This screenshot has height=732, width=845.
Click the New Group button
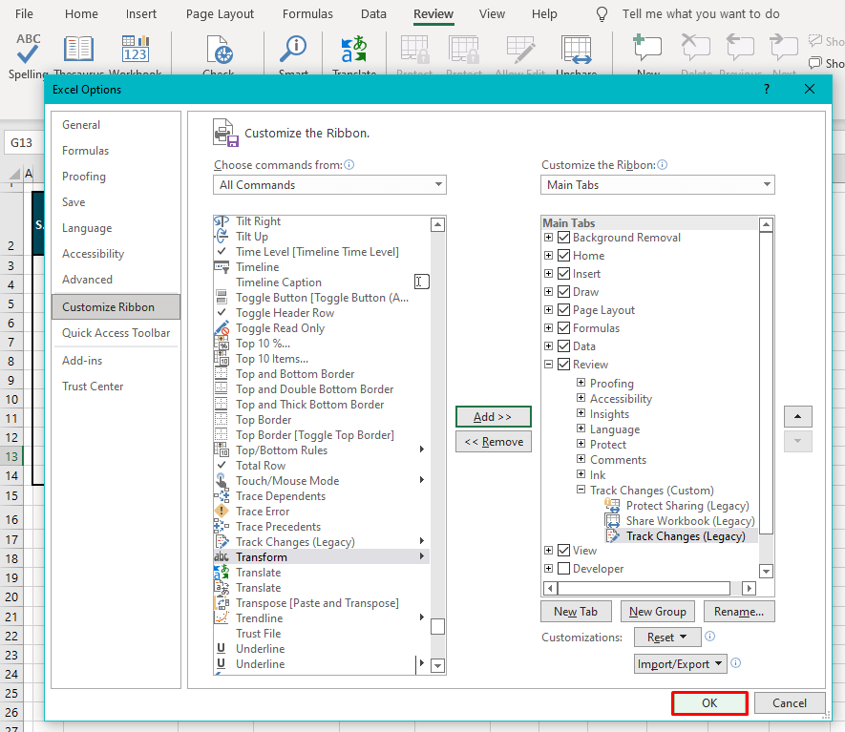(657, 611)
